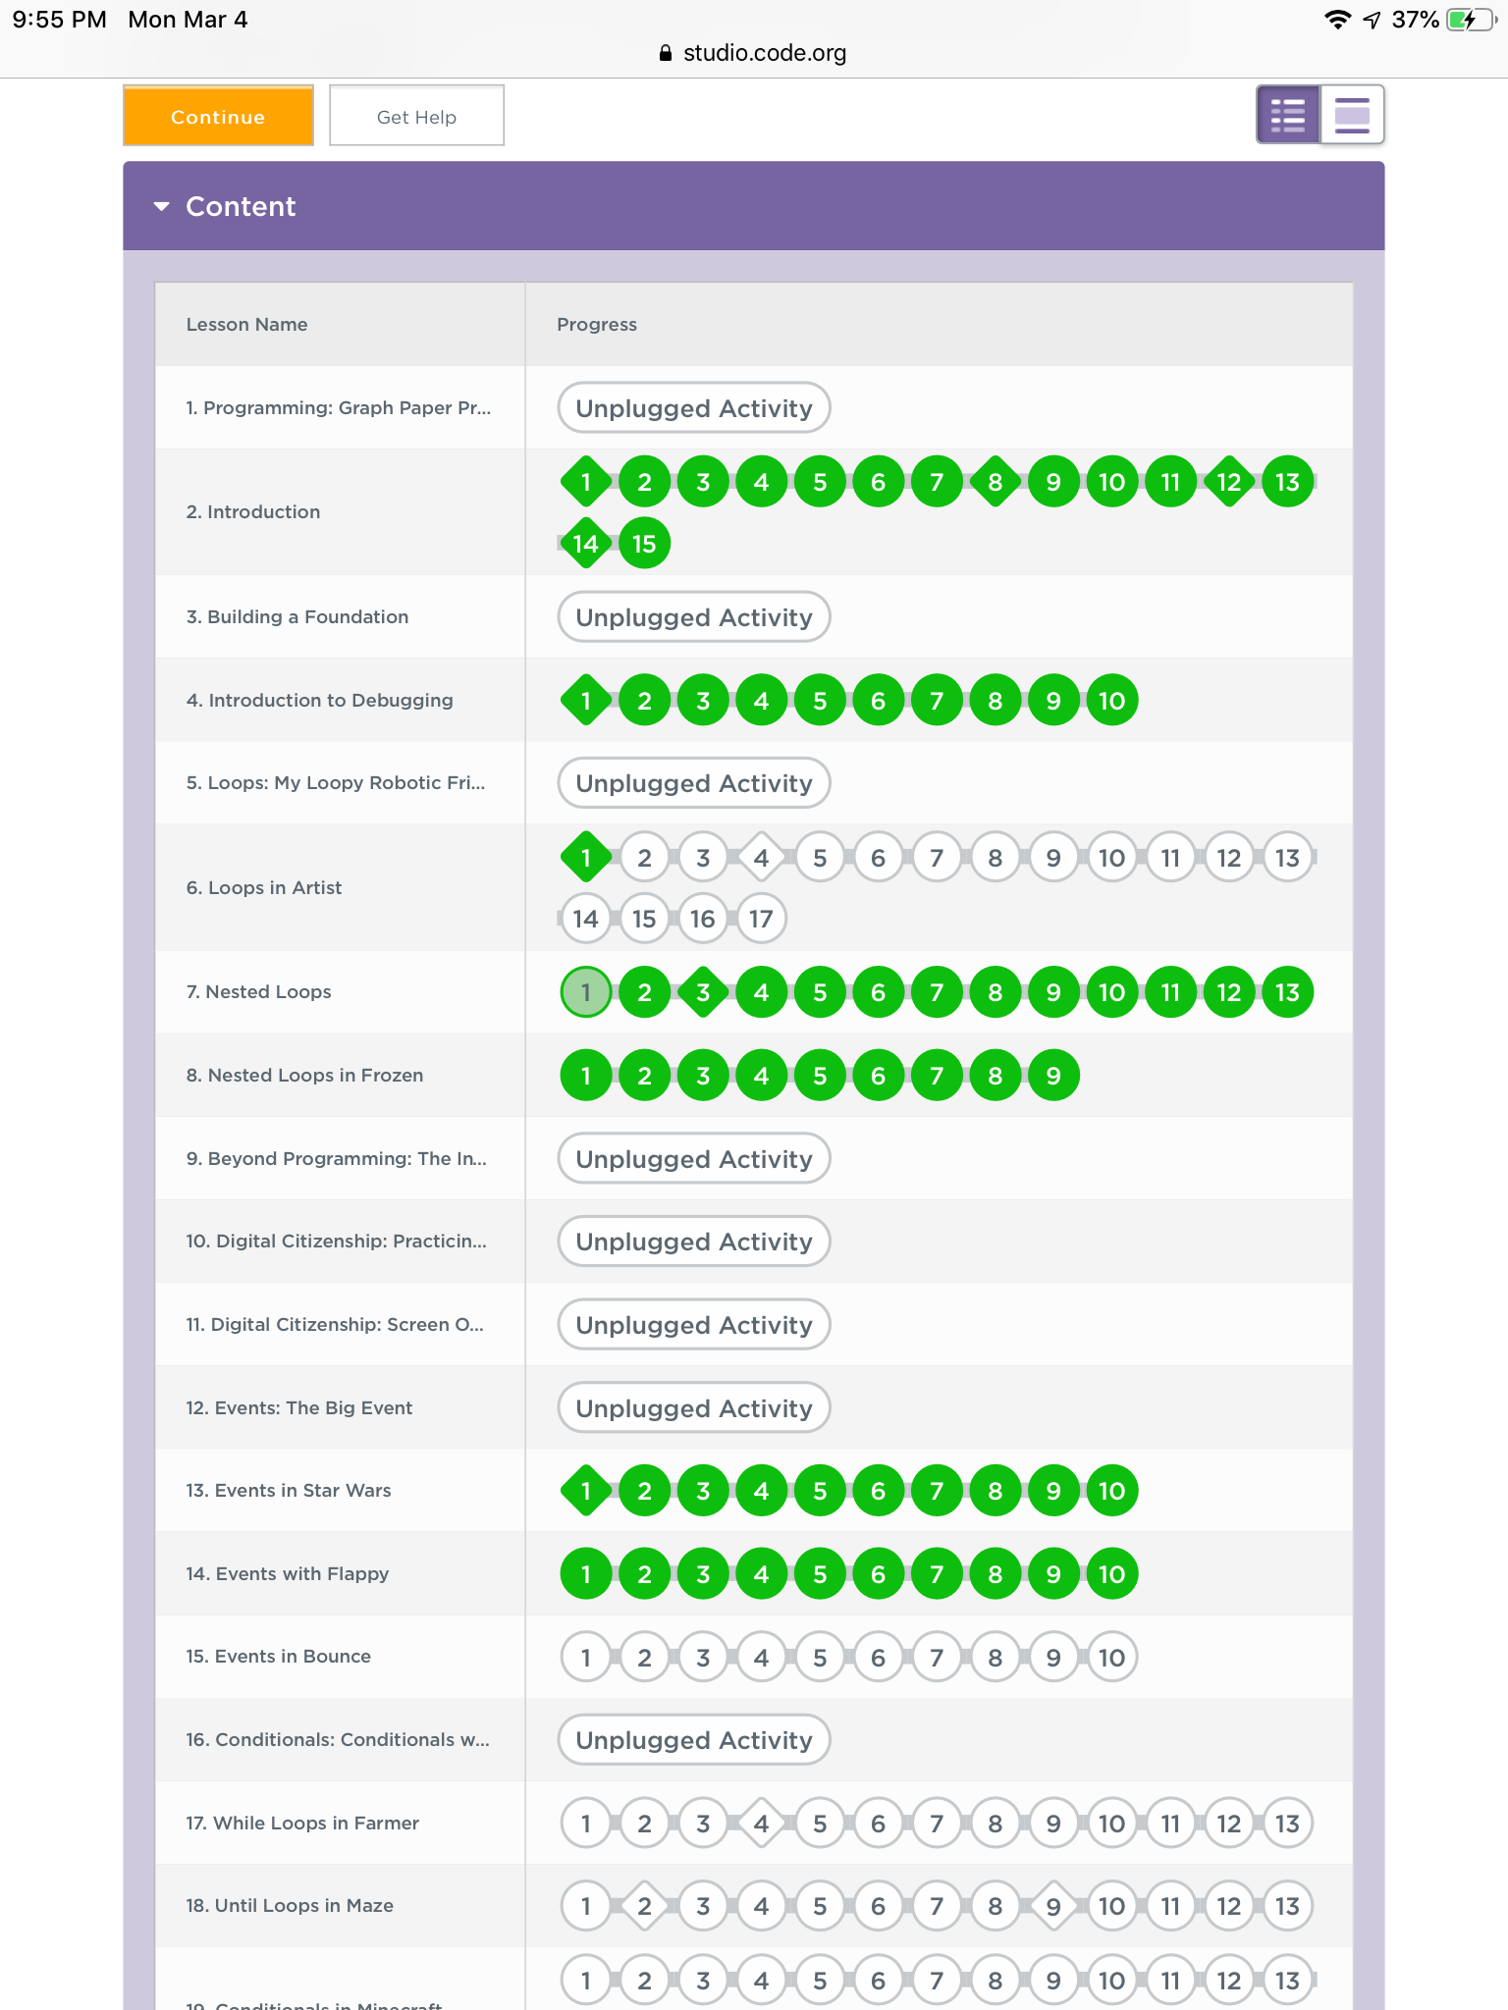Screen dimensions: 1508x2010
Task: Open level 15 bubble in Introduction lesson
Action: (644, 544)
